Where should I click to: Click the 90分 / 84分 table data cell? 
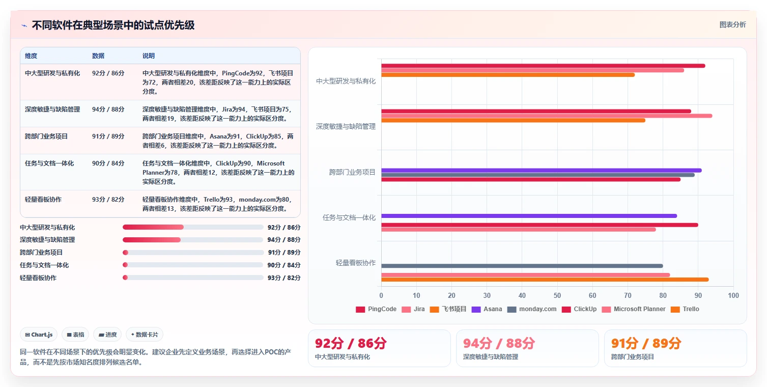[108, 163]
